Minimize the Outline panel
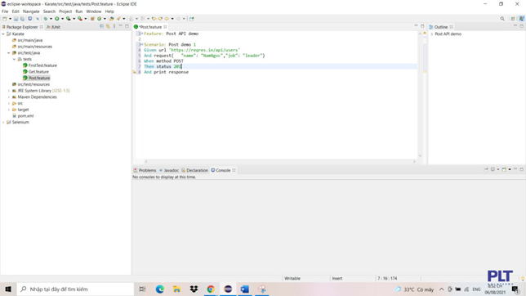 tap(515, 26)
